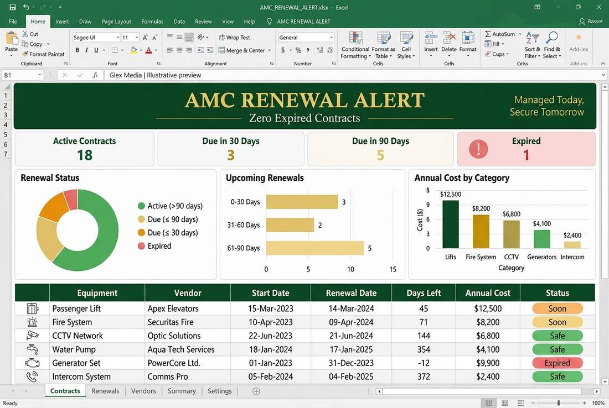This screenshot has width=609, height=408.
Task: Toggle Bold formatting
Action: 78,50
